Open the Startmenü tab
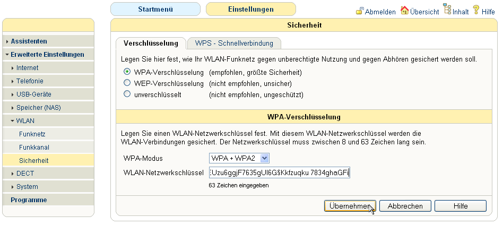Screen dimensions: 503x225 pyautogui.click(x=155, y=10)
